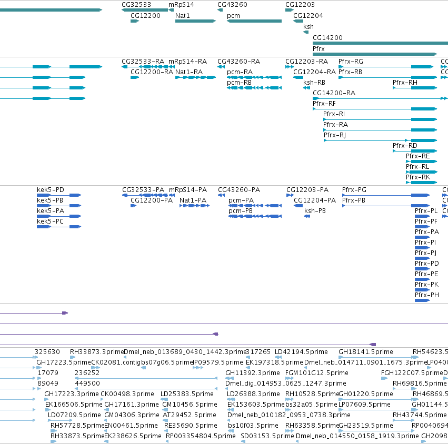Click the EN00461.5prime EST label
Screen dimensions: 448x444
[x=131, y=426]
